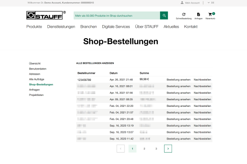Click order number 123456789
The image size is (247, 164).
[84, 80]
